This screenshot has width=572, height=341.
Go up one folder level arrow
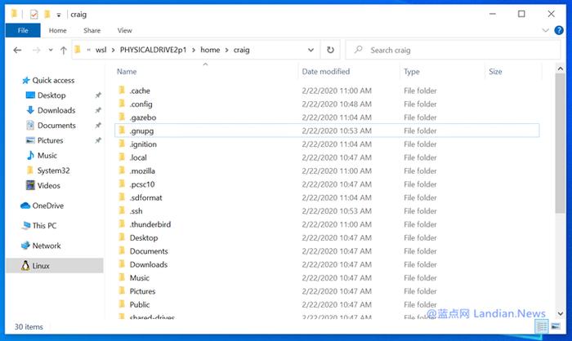(64, 51)
